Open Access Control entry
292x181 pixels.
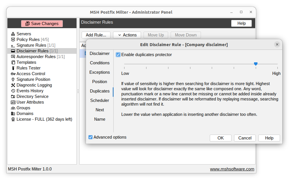tap(42, 74)
